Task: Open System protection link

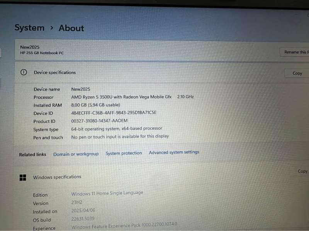Action: pyautogui.click(x=124, y=153)
